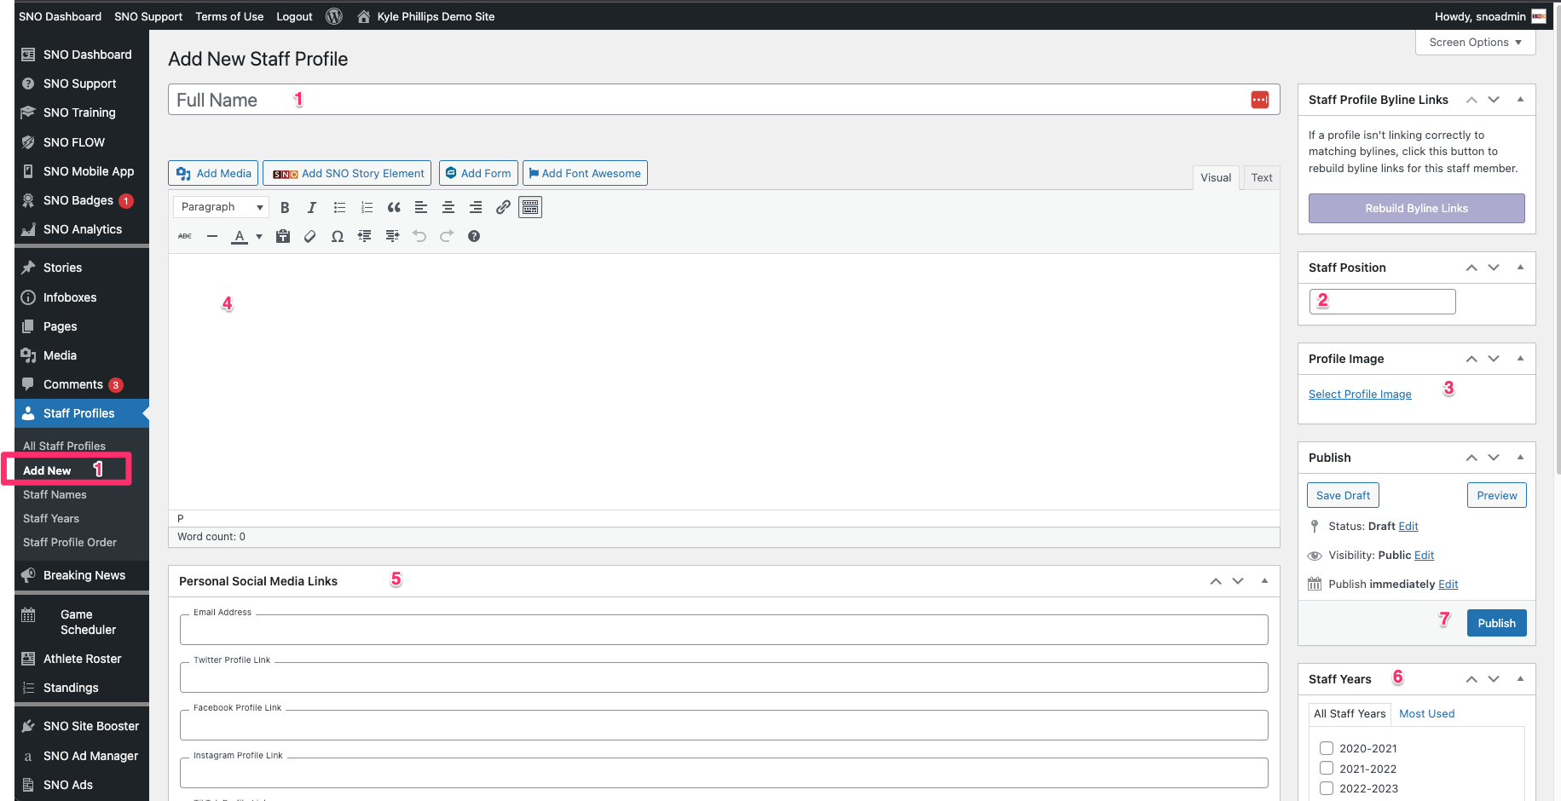The image size is (1561, 801).
Task: Toggle the toolbar kitchen sink icon
Action: coord(530,207)
